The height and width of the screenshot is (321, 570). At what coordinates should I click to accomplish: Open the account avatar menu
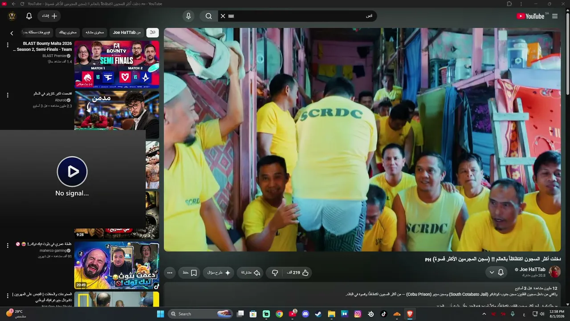click(x=12, y=16)
